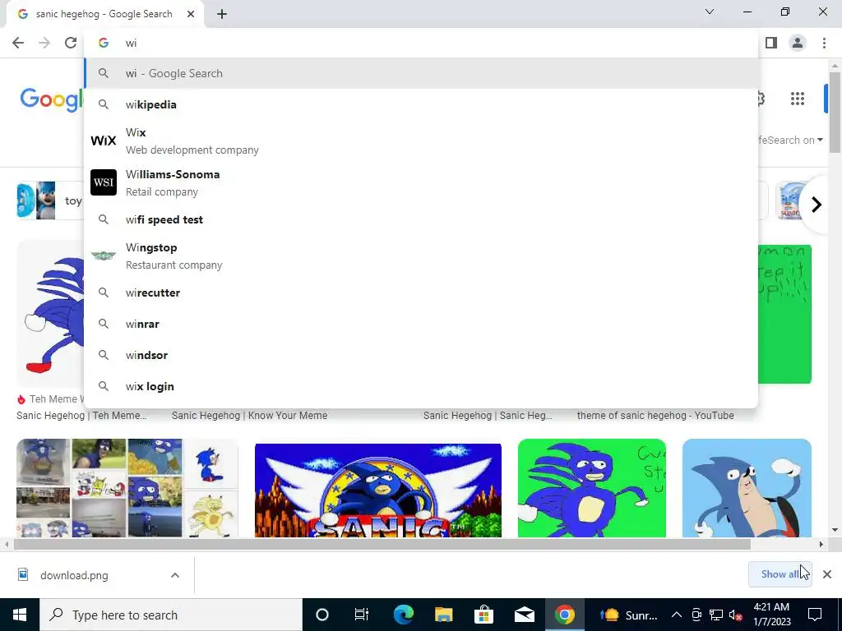Choose the wix login suggestion

[421, 386]
